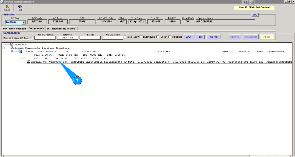Select the RA-00004 root tree node
Screen dimensions: 295x157
tap(20, 45)
